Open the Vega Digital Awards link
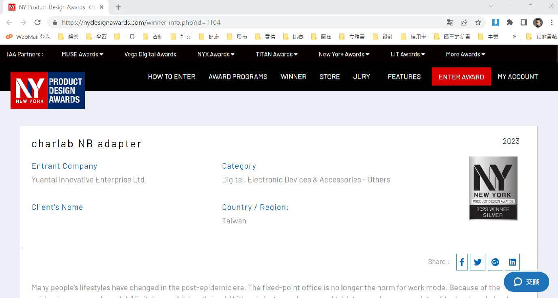This screenshot has width=558, height=298. (x=150, y=54)
